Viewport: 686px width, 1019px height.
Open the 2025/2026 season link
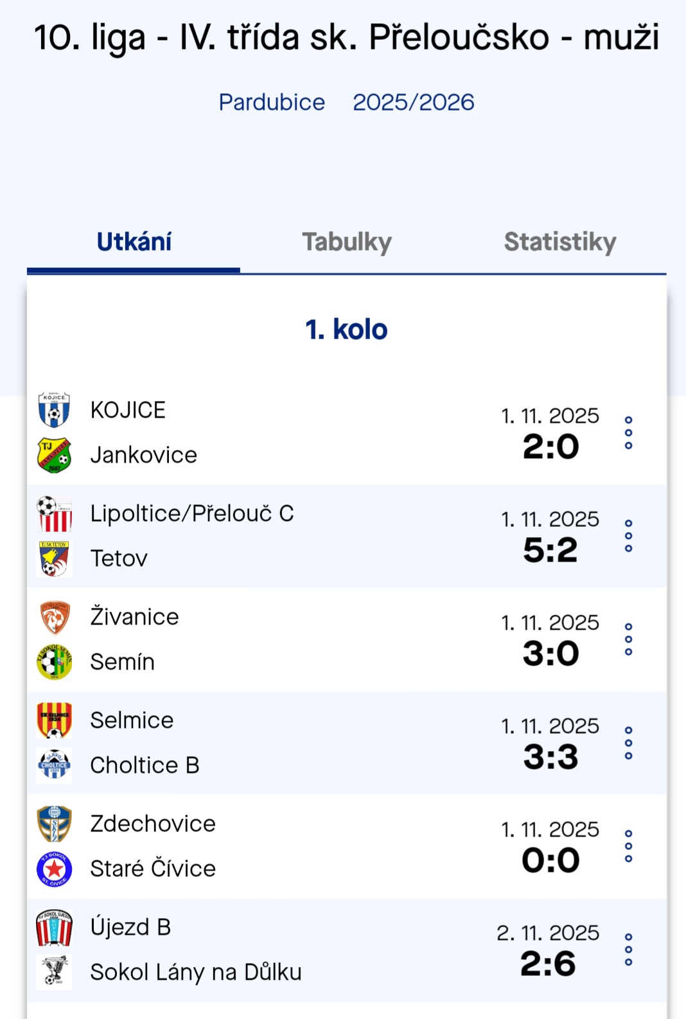[x=413, y=102]
